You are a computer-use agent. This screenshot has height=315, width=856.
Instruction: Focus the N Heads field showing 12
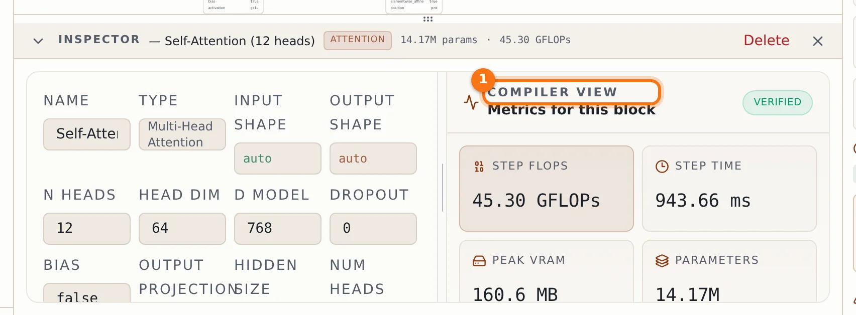[87, 229]
